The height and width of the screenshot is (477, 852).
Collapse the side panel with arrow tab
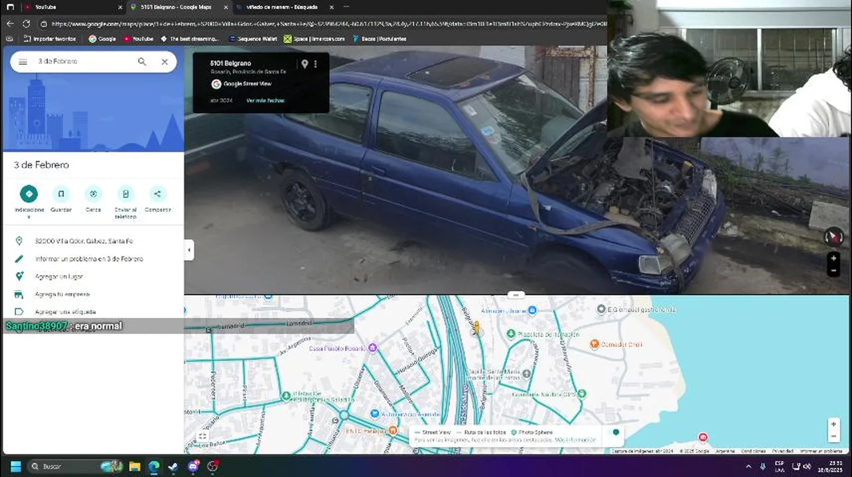(x=189, y=250)
